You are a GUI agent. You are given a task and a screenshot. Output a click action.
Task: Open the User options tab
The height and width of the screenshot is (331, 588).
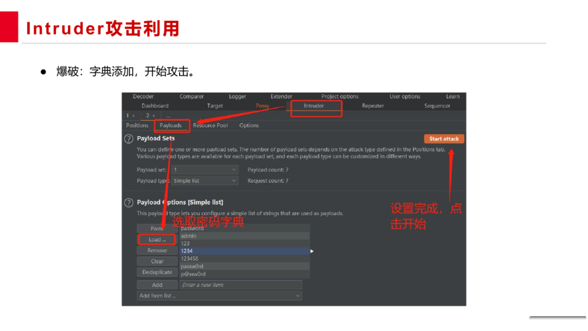tap(405, 96)
